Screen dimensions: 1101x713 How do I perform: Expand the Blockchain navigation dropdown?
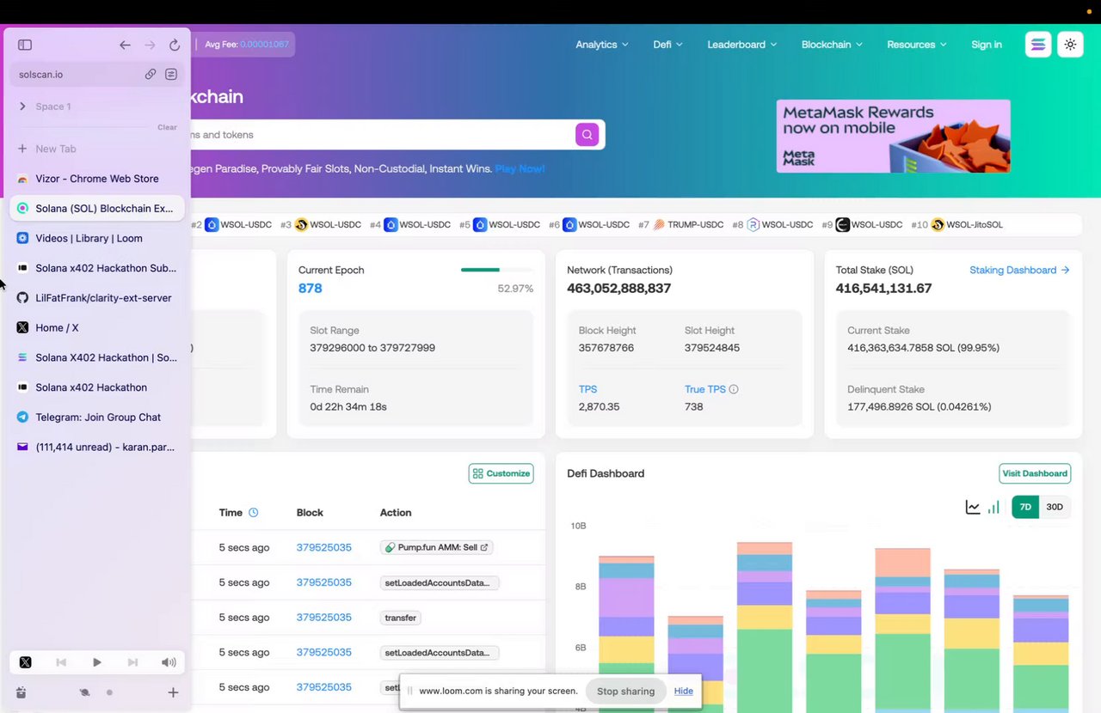click(833, 45)
